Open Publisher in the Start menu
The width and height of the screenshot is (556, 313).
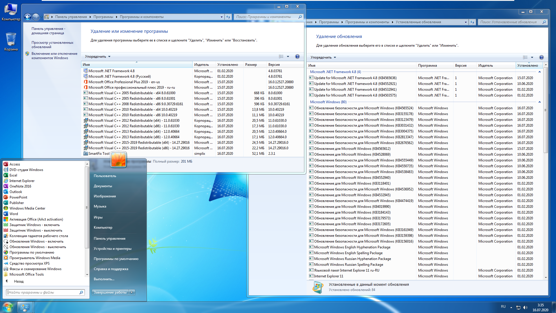(x=17, y=203)
